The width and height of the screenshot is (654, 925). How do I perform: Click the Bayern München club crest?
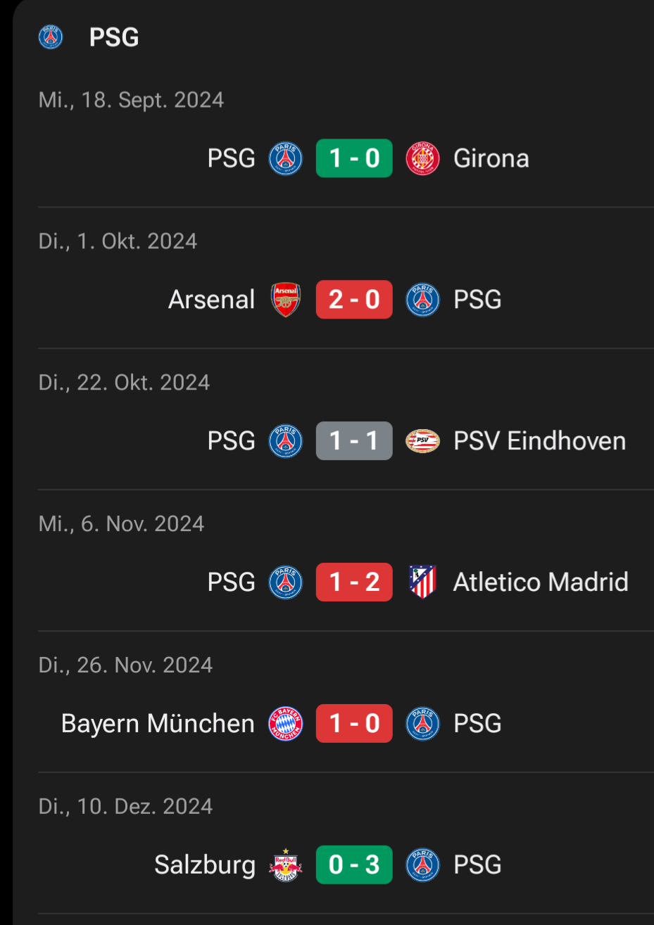(x=286, y=724)
